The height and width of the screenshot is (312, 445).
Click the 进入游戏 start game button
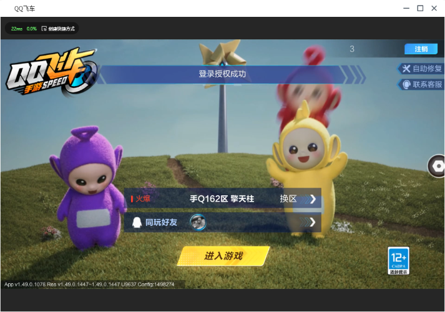coord(223,256)
